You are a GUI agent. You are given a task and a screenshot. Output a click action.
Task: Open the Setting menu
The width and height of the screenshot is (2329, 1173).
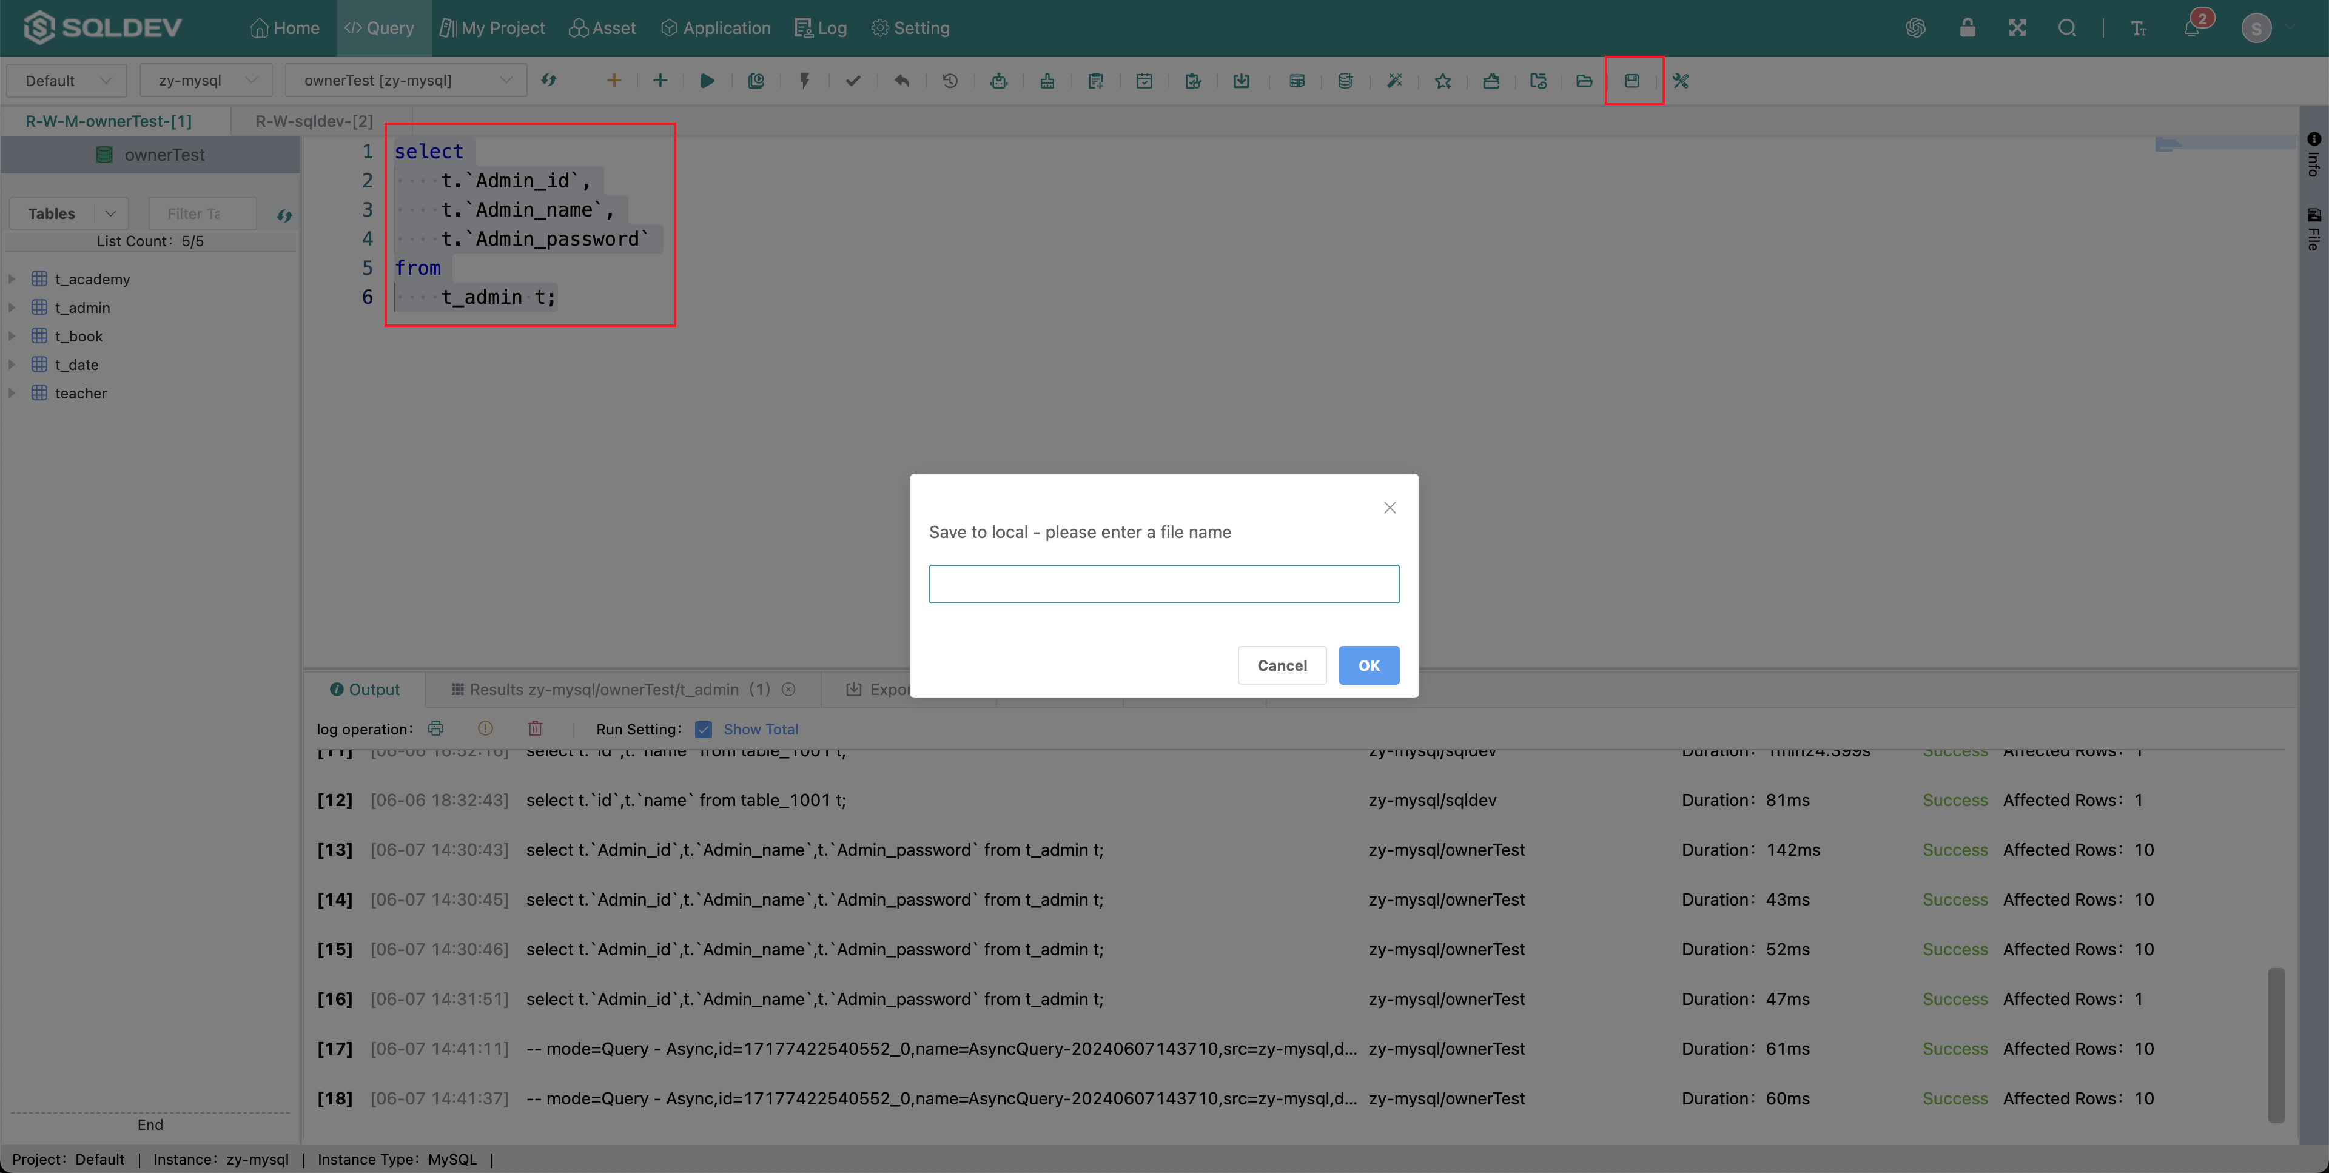click(x=910, y=28)
